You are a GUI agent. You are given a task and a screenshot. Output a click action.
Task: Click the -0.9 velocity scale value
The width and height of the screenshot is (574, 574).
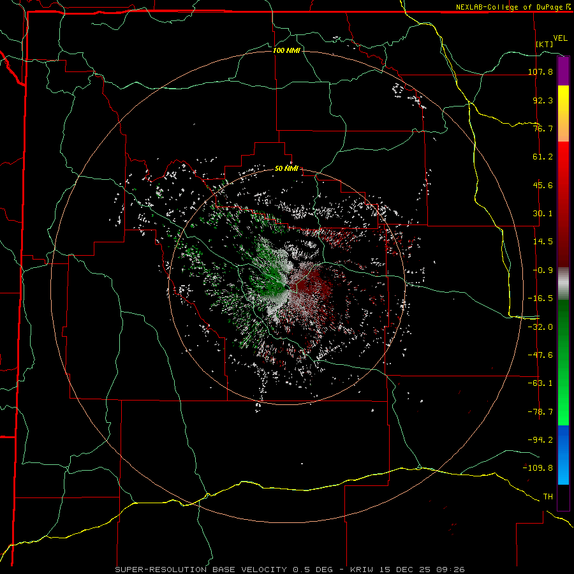(543, 270)
